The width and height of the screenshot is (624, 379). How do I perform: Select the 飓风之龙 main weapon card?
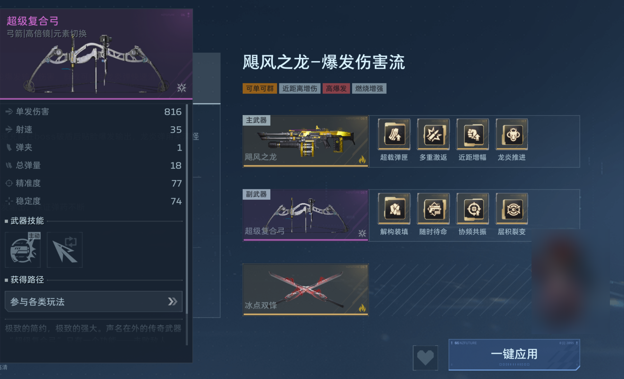pos(306,141)
